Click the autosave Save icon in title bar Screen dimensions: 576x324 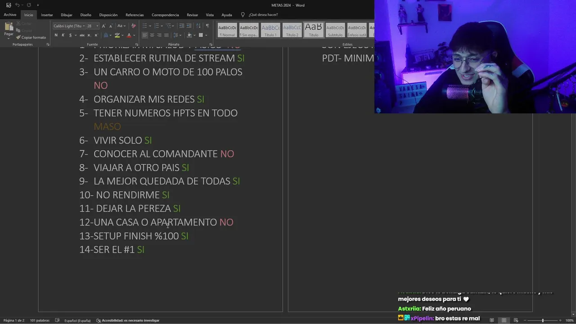click(x=9, y=5)
